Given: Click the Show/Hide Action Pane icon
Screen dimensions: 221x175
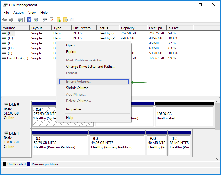Looking at the screenshot, I should (36, 20).
